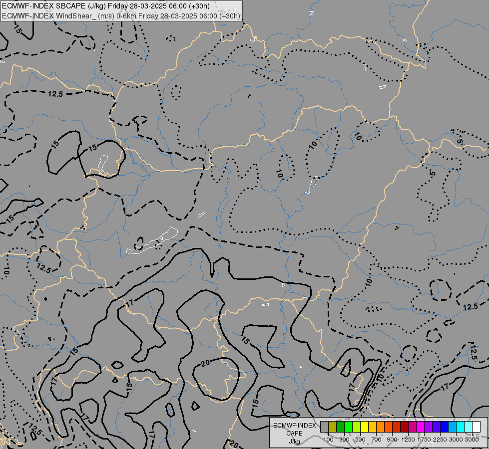Select the olive swatch in the CAPE legend

click(x=332, y=427)
